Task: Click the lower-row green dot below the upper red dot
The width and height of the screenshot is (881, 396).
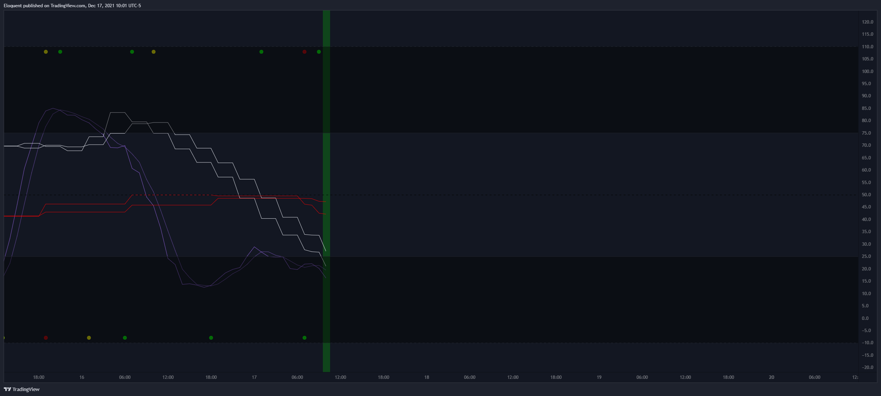Action: (x=304, y=338)
